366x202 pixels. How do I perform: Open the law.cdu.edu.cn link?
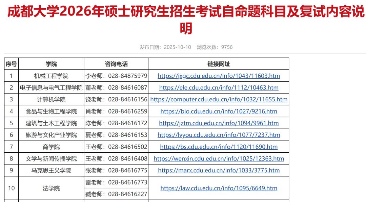click(x=219, y=188)
